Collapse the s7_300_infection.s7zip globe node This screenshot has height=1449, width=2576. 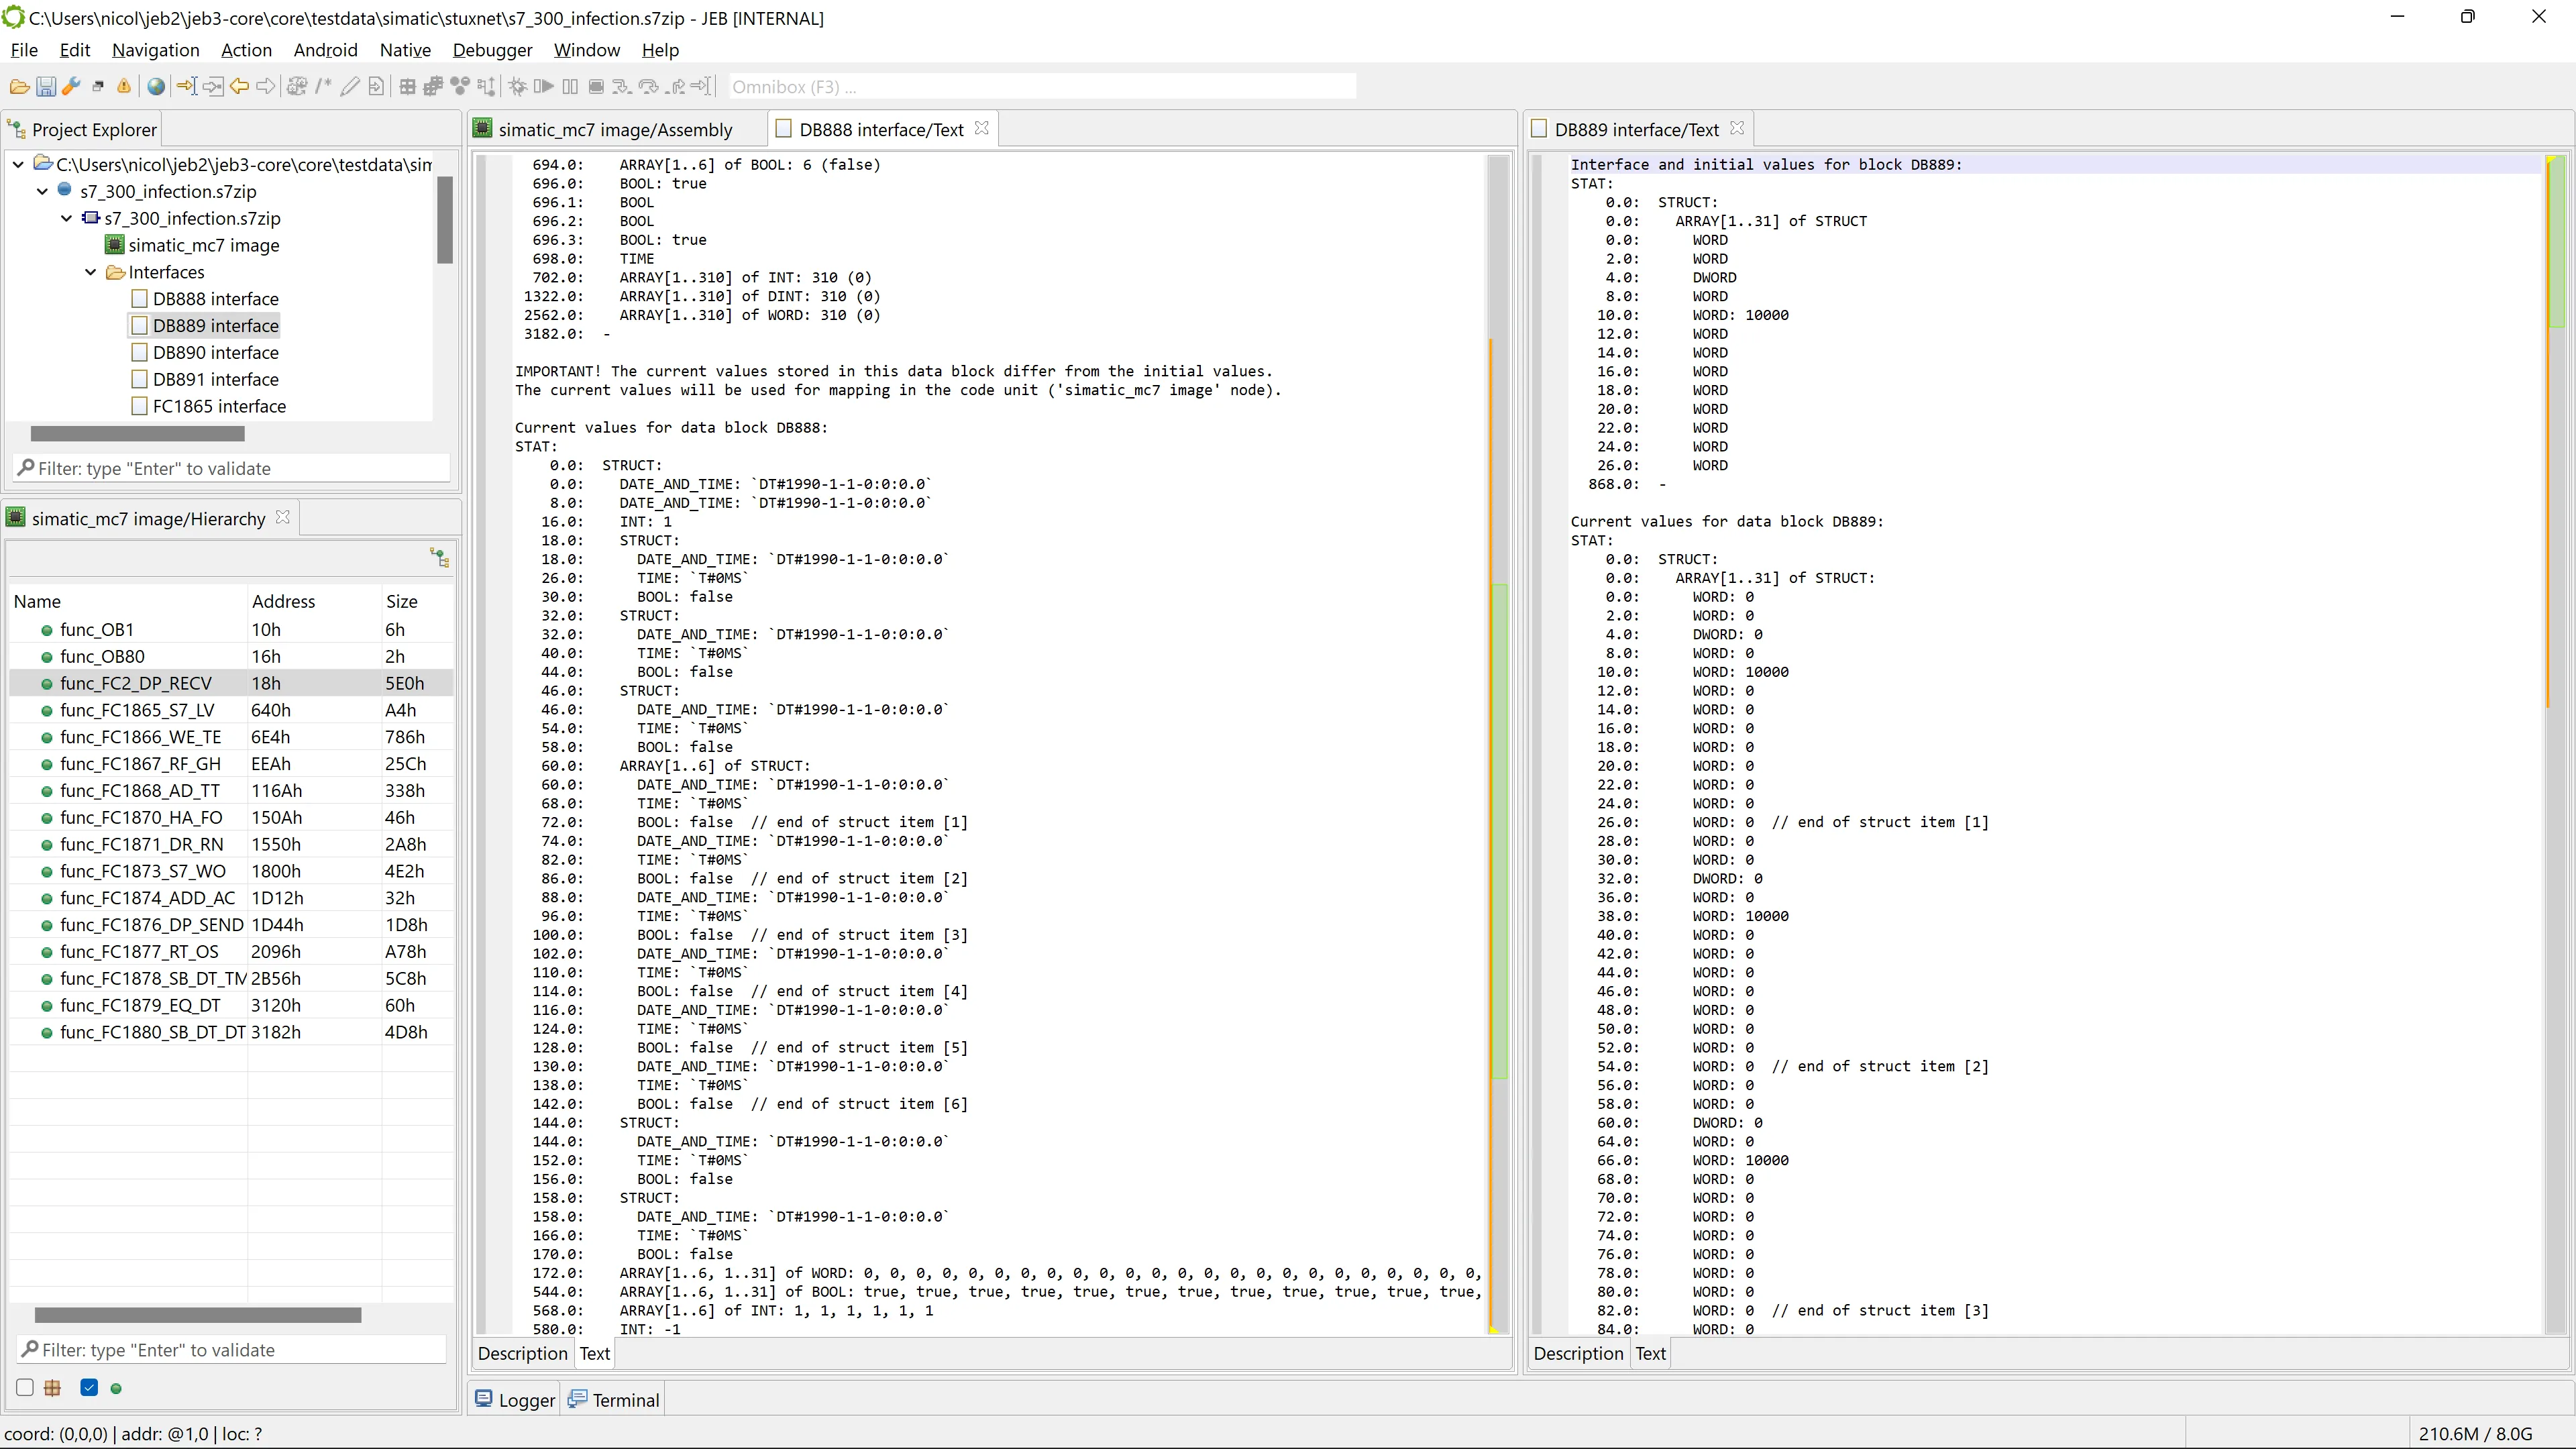coord(42,191)
